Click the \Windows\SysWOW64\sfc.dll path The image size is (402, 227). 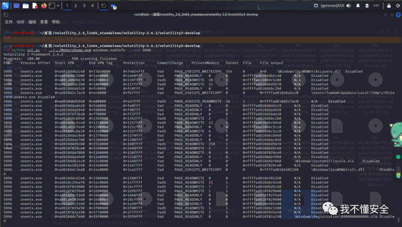tap(338, 170)
